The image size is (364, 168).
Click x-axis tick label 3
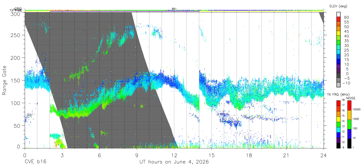click(x=62, y=155)
